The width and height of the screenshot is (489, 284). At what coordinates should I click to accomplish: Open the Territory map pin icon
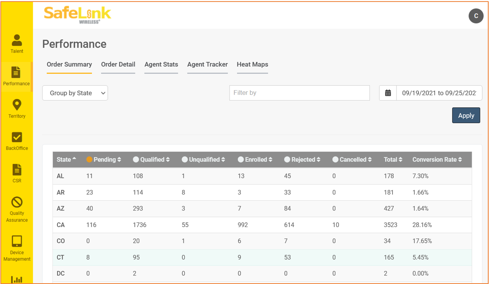[x=17, y=105]
